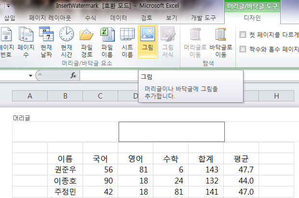Image resolution: width=299 pixels, height=198 pixels.
Task: Insert file name (파일 이름)
Action: (107, 42)
